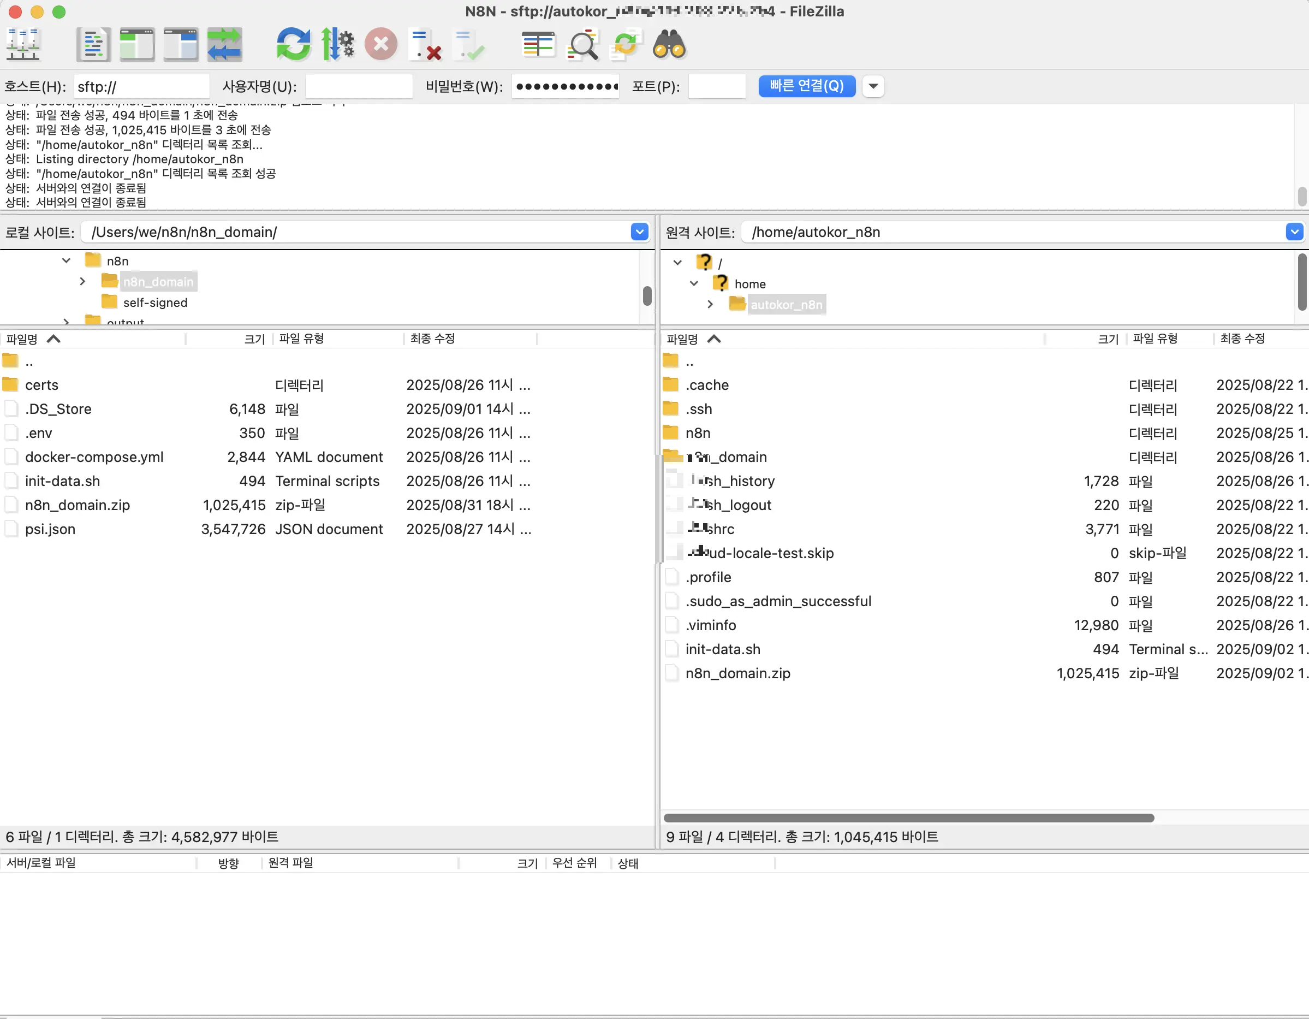The image size is (1309, 1019).
Task: Open the Site Manager icon
Action: pos(23,45)
